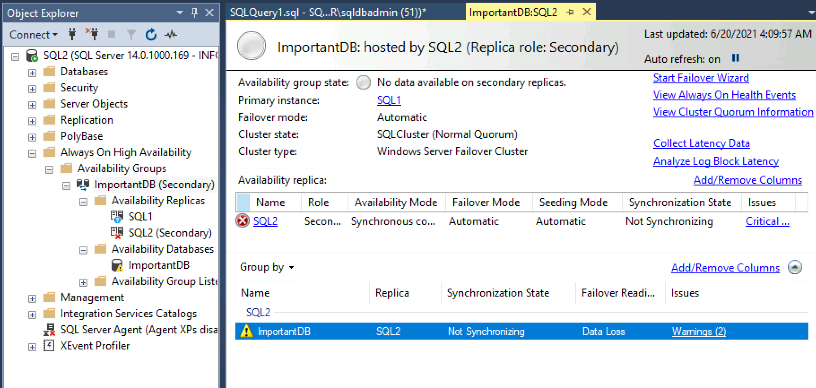
Task: Click the SQL Server Agent icon
Action: pyautogui.click(x=49, y=330)
